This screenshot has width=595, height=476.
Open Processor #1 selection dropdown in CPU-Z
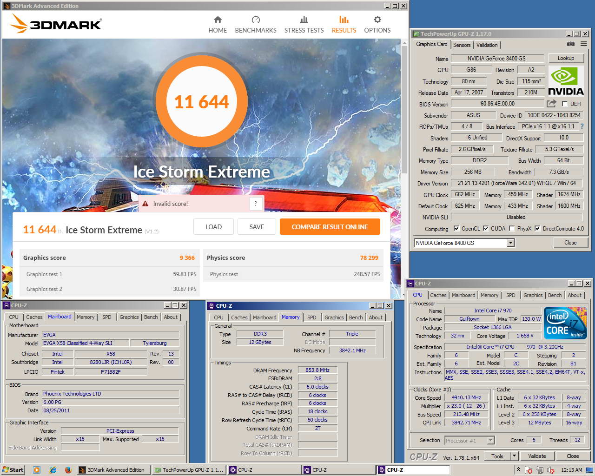point(490,440)
